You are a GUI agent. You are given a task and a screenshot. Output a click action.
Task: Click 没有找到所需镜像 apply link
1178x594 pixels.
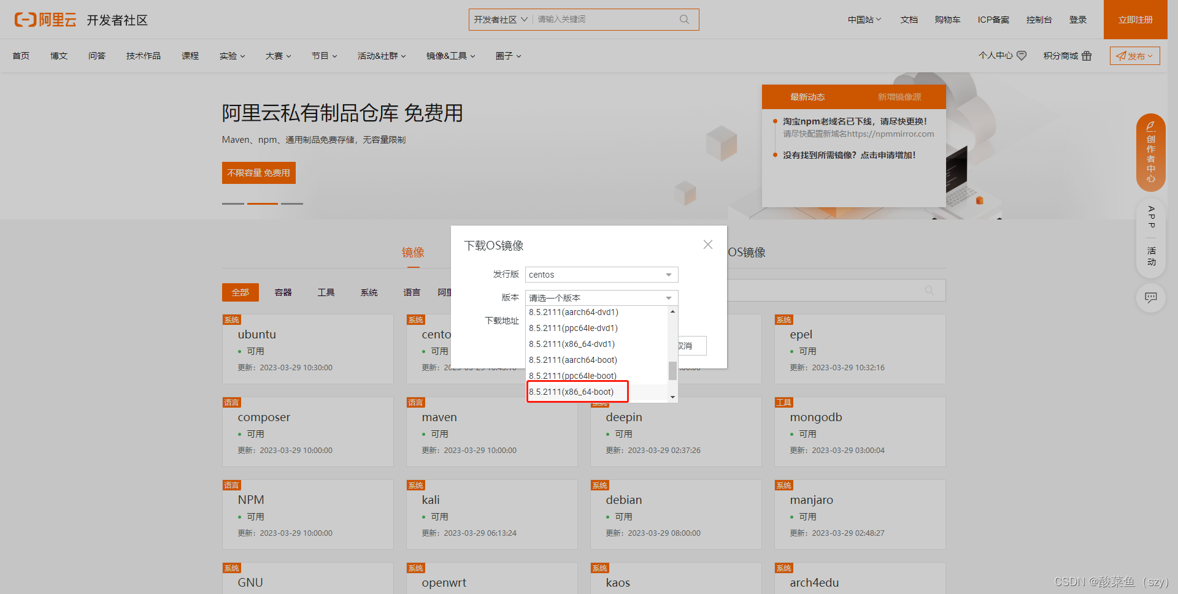[x=849, y=155]
